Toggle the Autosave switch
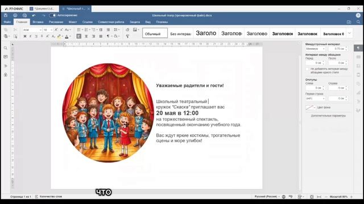This screenshot has width=364, height=204. coord(53,15)
